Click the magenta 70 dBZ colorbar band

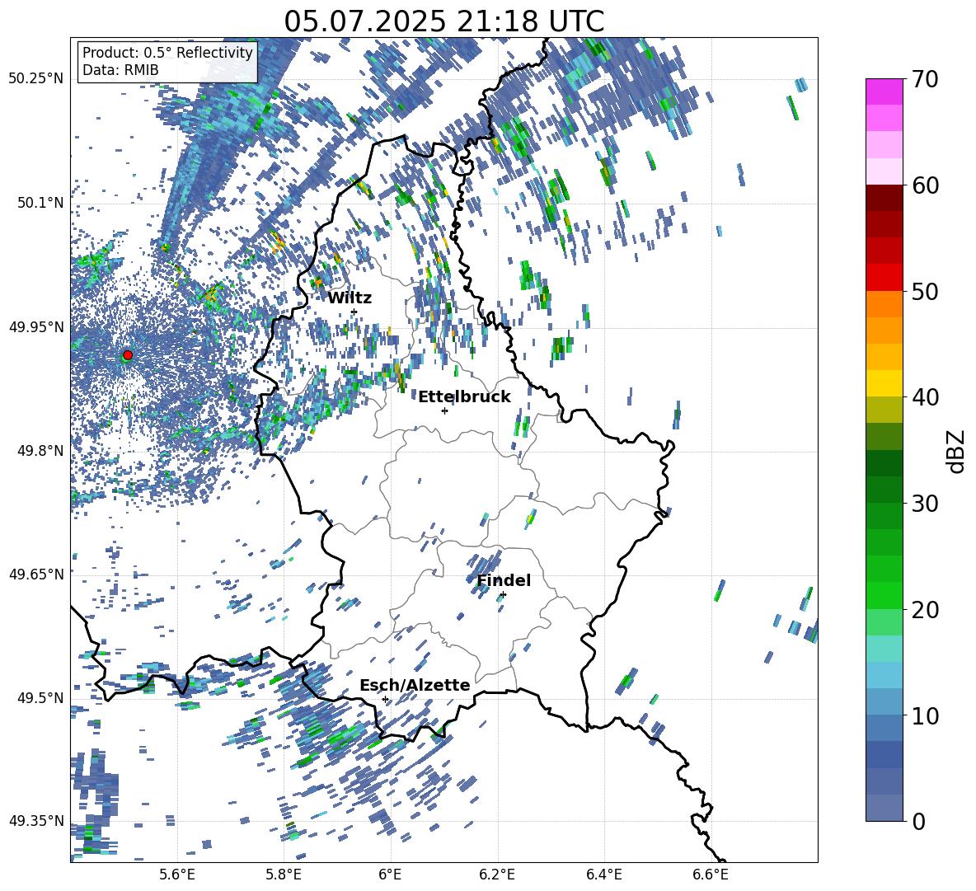884,91
